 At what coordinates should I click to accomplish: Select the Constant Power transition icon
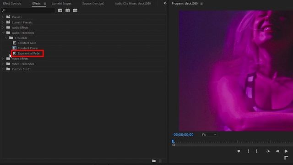point(14,48)
